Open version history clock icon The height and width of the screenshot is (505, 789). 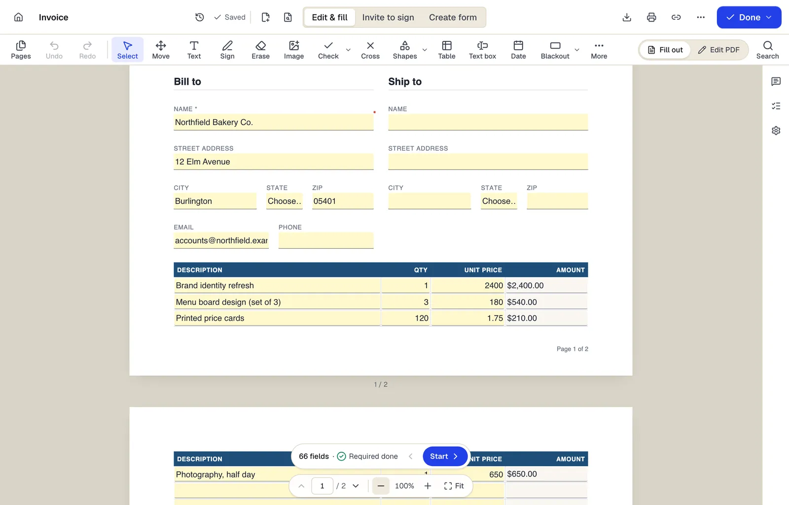pos(200,17)
